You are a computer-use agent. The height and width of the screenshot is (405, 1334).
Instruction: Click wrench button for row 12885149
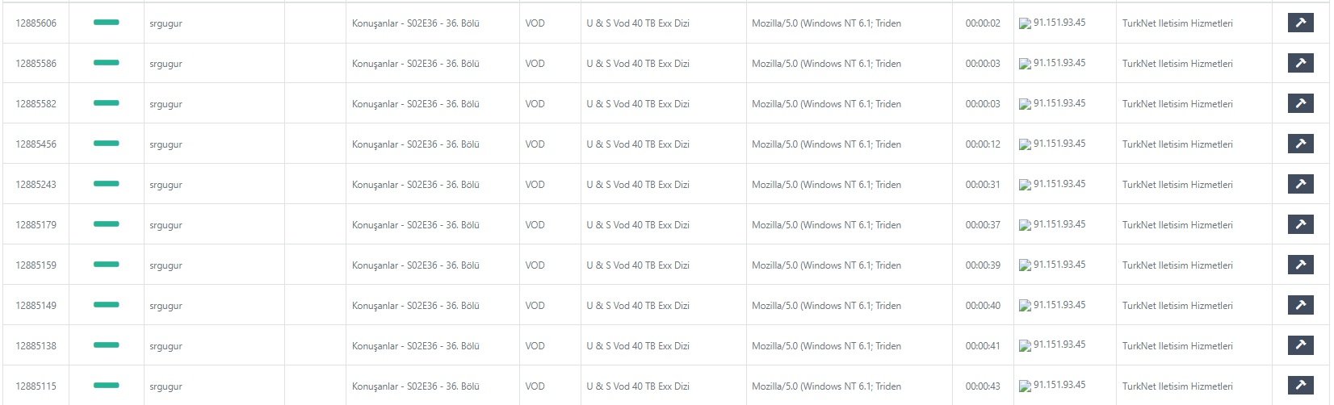point(1300,305)
